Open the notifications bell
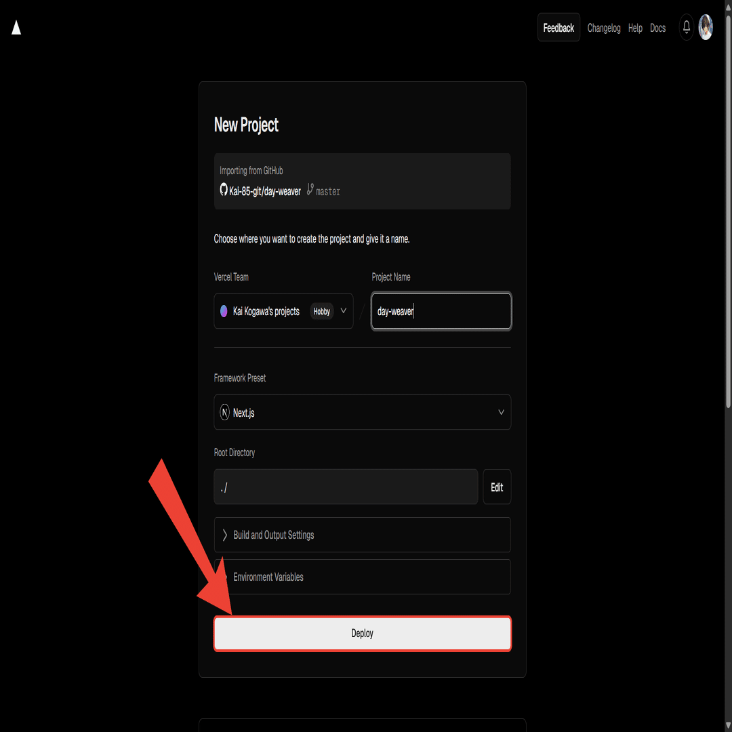The image size is (732, 732). click(x=686, y=28)
